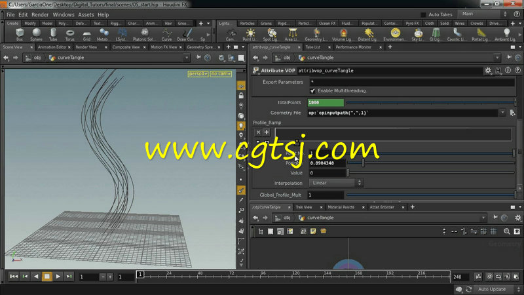Open the persp1 viewport menu

coord(198,73)
